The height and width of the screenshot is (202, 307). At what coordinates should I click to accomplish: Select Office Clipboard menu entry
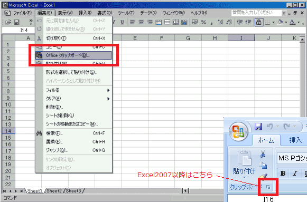(x=73, y=55)
